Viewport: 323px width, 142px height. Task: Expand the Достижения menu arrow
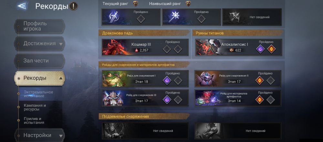coord(61,44)
